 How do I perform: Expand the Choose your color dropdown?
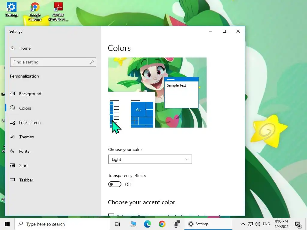tap(150, 159)
